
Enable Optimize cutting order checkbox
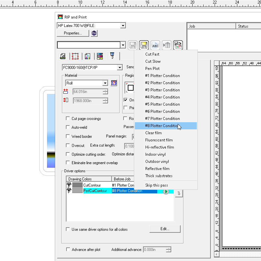pos(68,154)
